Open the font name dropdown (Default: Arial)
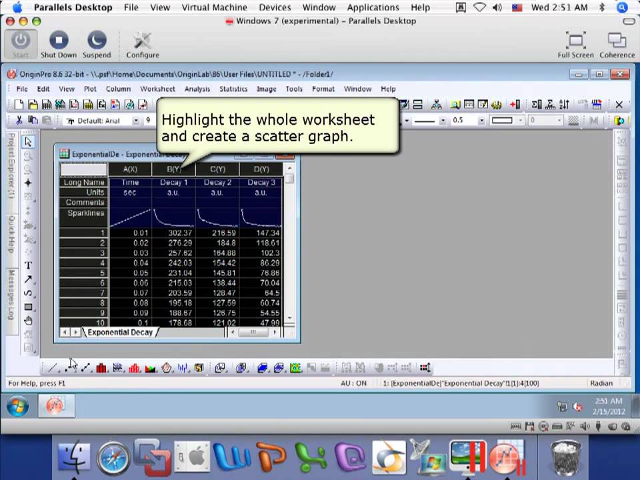This screenshot has width=640, height=480. tap(136, 121)
